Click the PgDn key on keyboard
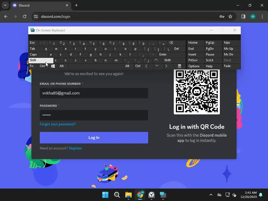Screen dimensions: 268x201 213,49
